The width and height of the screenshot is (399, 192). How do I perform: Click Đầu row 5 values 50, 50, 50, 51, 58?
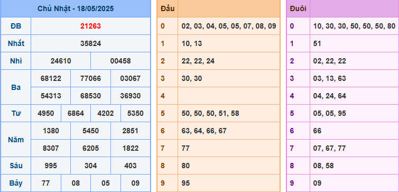pyautogui.click(x=210, y=113)
